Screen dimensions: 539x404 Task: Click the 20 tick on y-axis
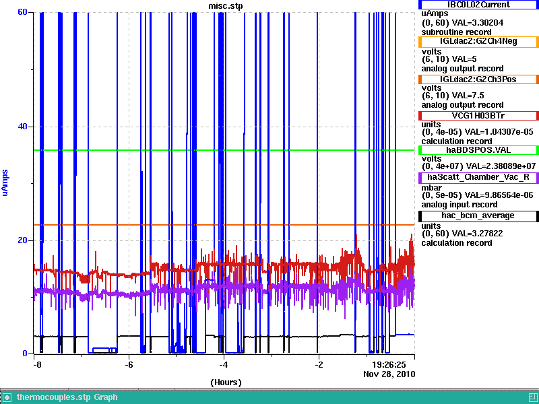(22, 240)
